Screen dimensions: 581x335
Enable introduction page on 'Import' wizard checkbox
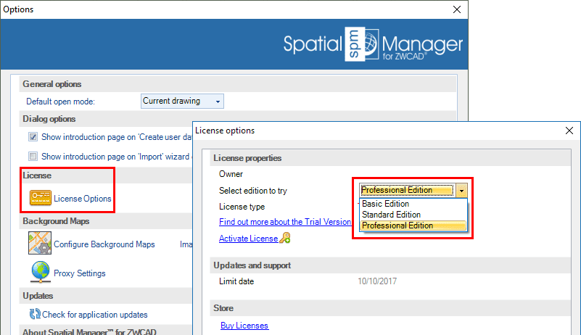pos(33,156)
